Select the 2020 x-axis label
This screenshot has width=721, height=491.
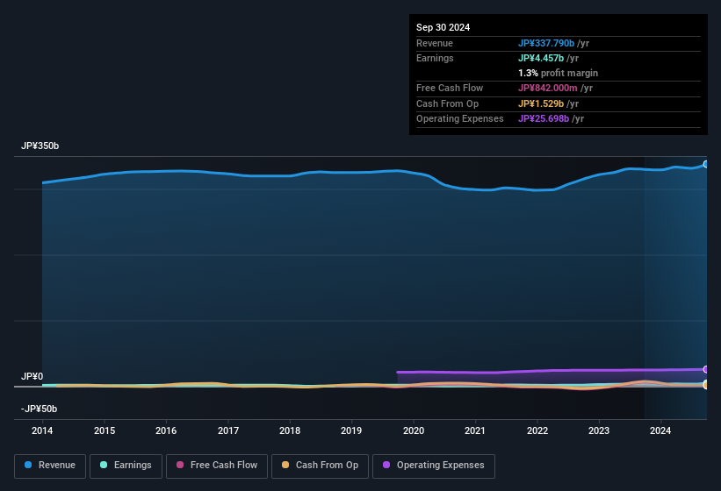point(414,431)
